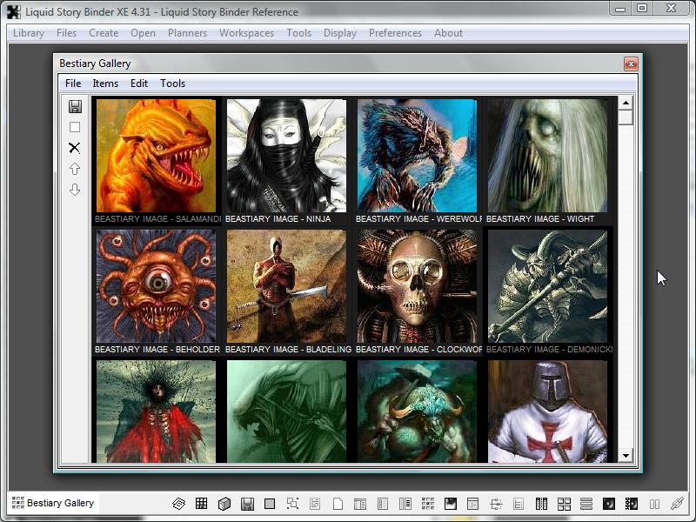
Task: Open the Tools menu in Bestiary Gallery
Action: pos(172,84)
